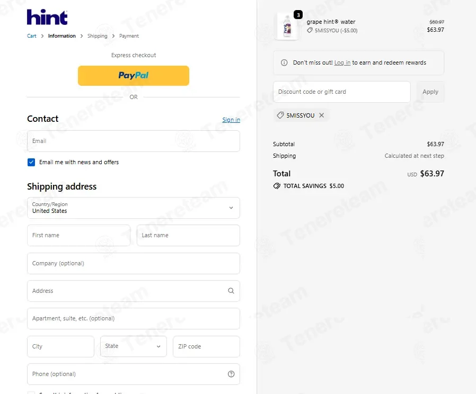
Task: Click the tag icon on 5MISSYOU chip
Action: tap(280, 115)
